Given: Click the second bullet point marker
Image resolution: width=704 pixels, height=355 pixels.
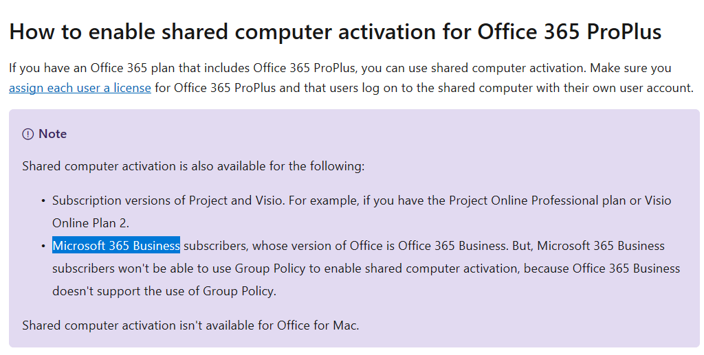Looking at the screenshot, I should 43,246.
